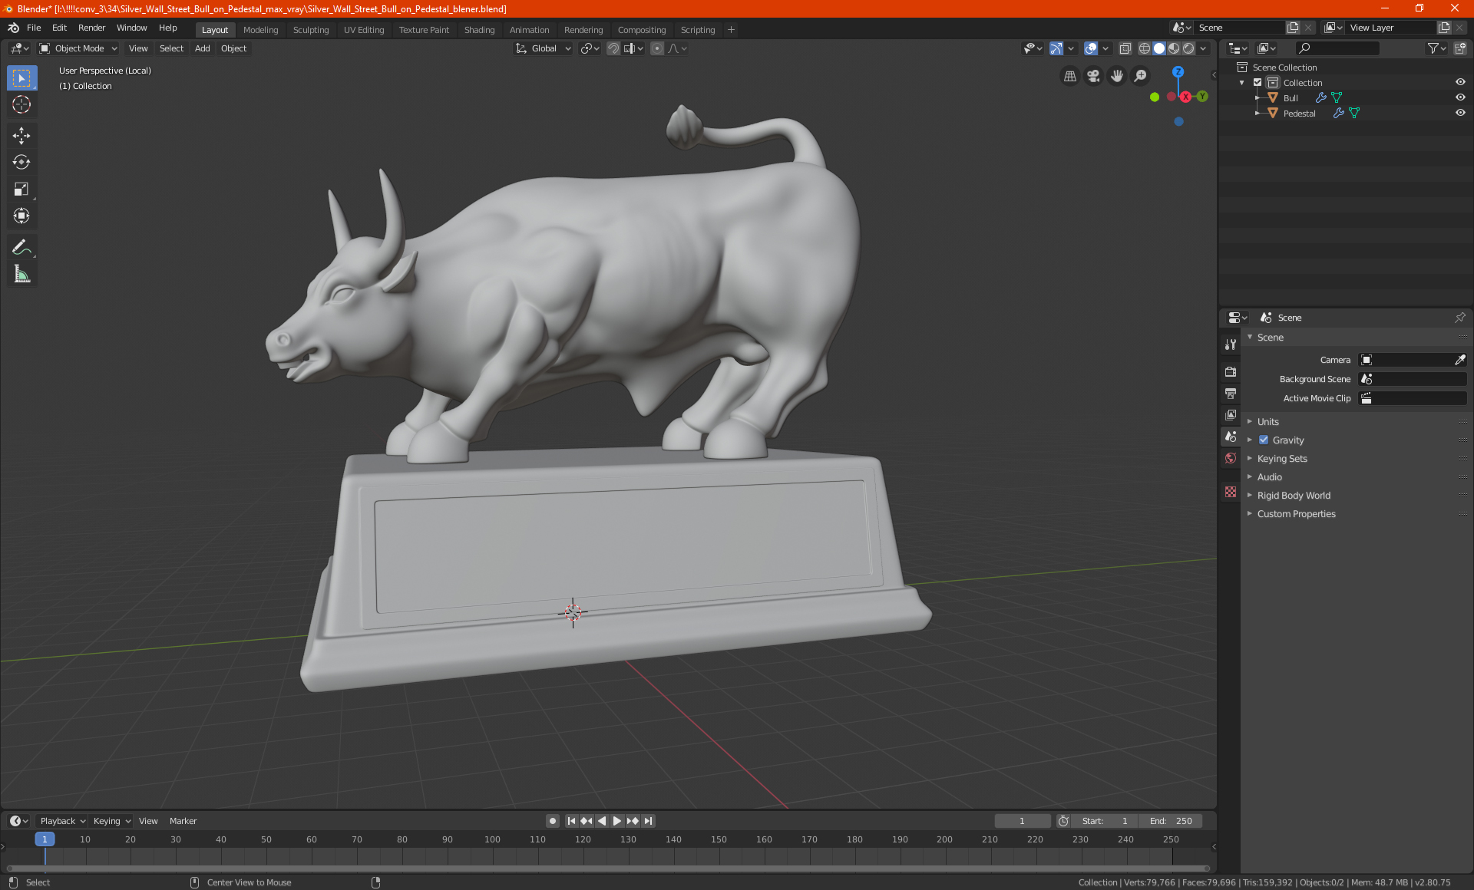1474x890 pixels.
Task: Switch to rendered shading mode
Action: 1188,48
